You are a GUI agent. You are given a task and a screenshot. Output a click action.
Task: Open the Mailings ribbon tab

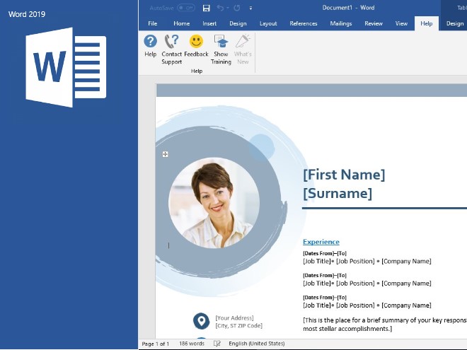(340, 23)
